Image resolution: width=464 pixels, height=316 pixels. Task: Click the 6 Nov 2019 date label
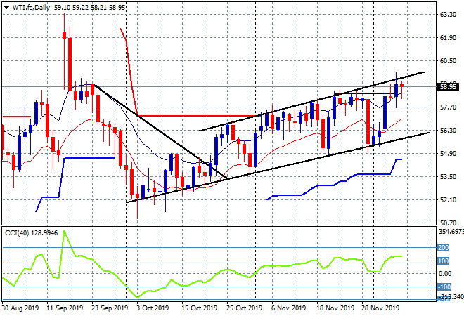click(288, 308)
